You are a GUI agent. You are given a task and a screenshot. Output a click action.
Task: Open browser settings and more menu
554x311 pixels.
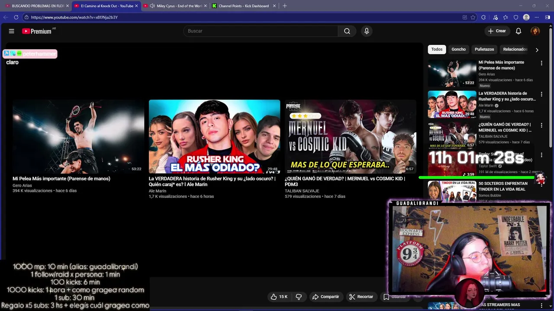tap(537, 17)
